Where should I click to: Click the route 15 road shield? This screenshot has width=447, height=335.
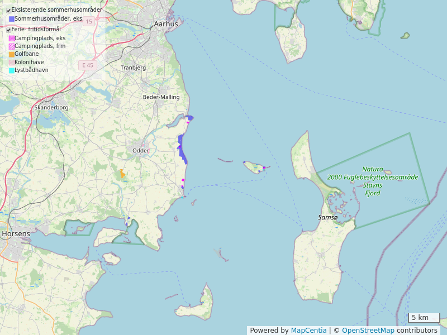point(89,21)
